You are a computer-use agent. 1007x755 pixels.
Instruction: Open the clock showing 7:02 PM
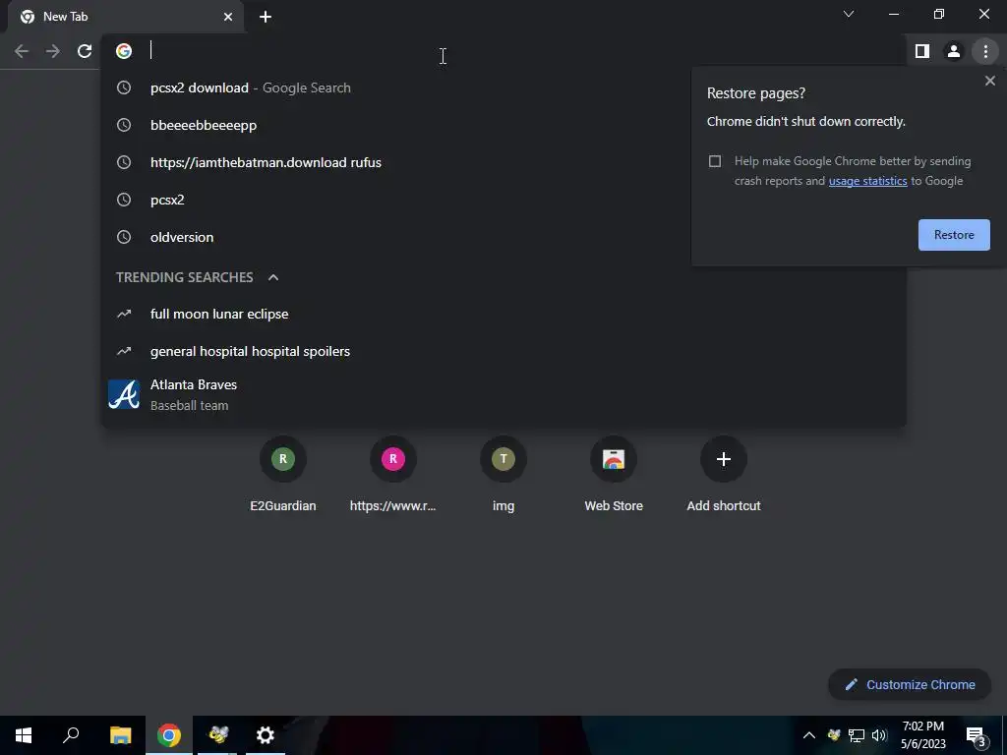tap(922, 735)
